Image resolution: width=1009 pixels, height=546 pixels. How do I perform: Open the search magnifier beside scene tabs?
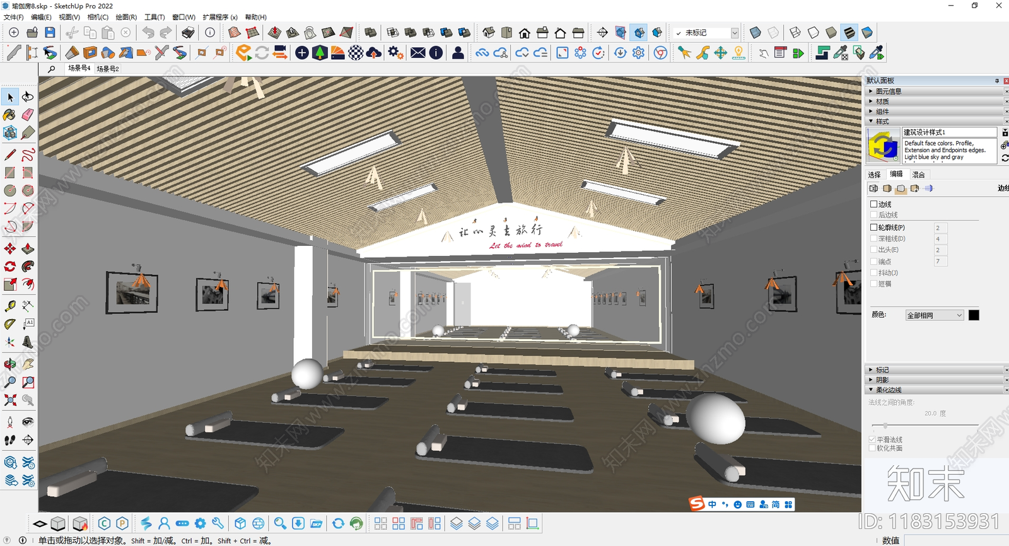51,69
